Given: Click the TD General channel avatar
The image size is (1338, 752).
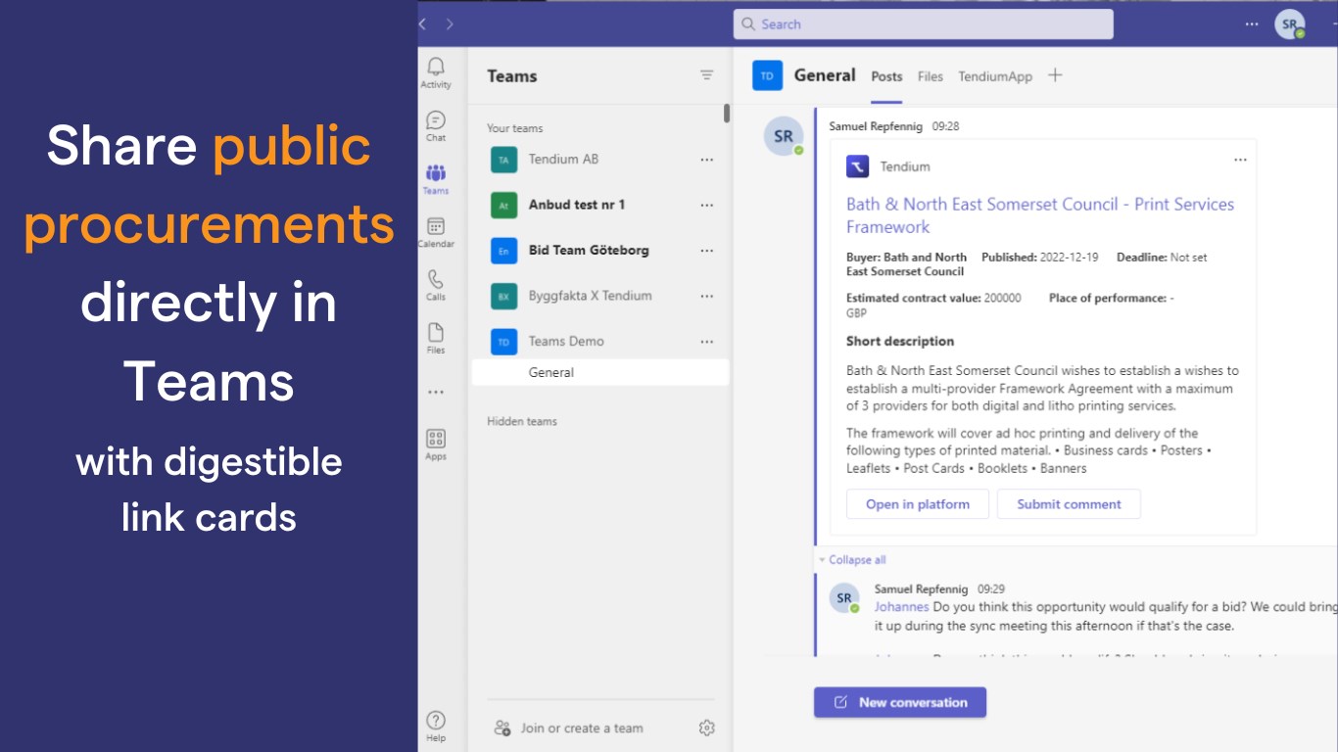Looking at the screenshot, I should (768, 75).
